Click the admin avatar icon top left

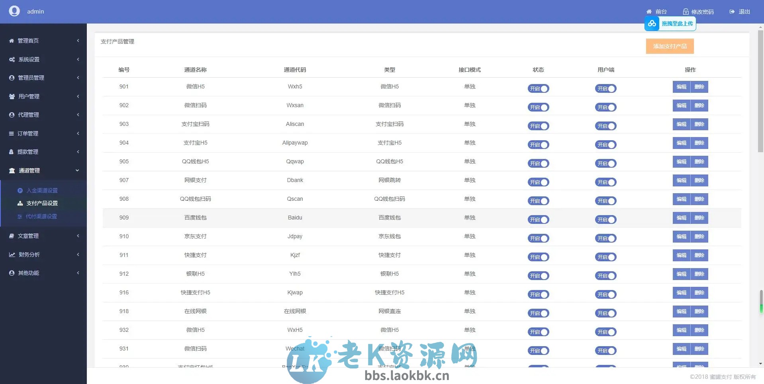14,11
